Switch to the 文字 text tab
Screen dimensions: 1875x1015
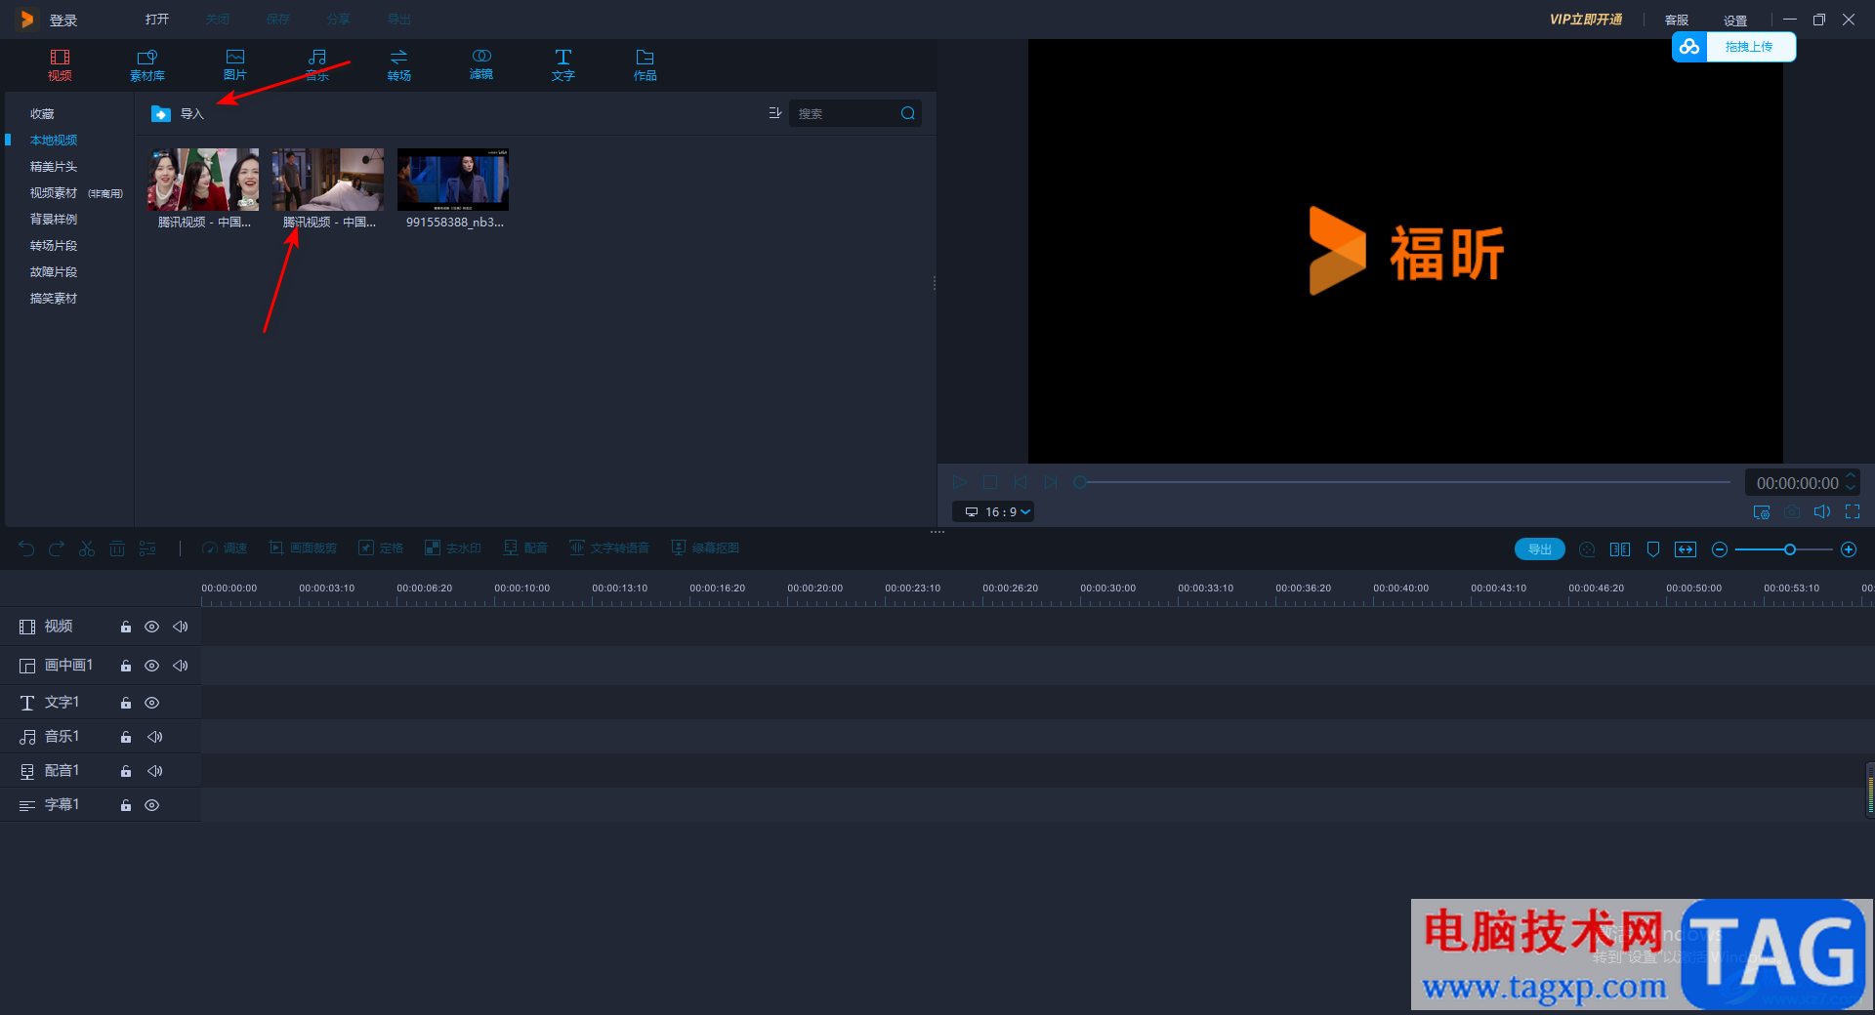(x=562, y=64)
